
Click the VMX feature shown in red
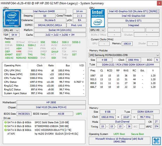[x=19, y=52]
